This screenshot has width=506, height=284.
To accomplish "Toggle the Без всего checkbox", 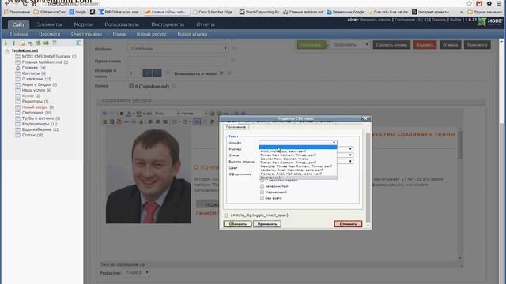I will [262, 198].
